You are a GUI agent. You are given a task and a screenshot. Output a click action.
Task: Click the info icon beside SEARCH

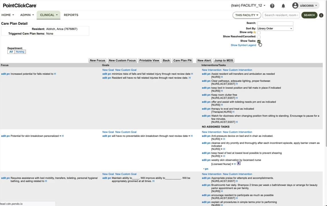click(x=321, y=15)
